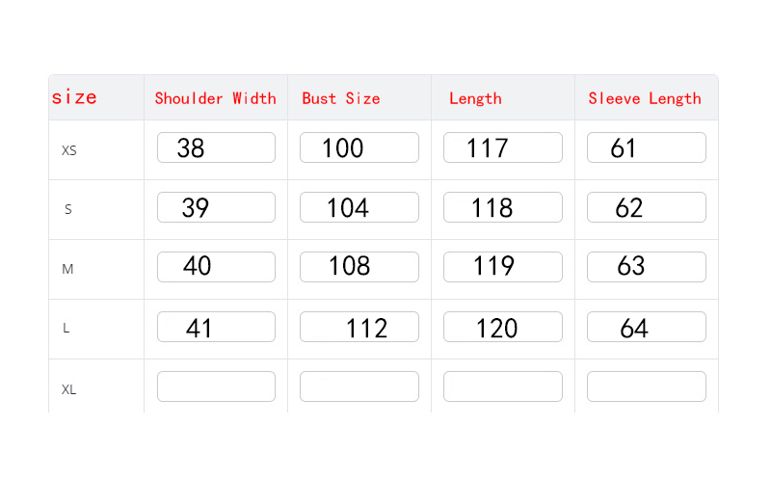Click the L Shoulder Width field showing 41
The height and width of the screenshot is (479, 771).
pyautogui.click(x=216, y=327)
